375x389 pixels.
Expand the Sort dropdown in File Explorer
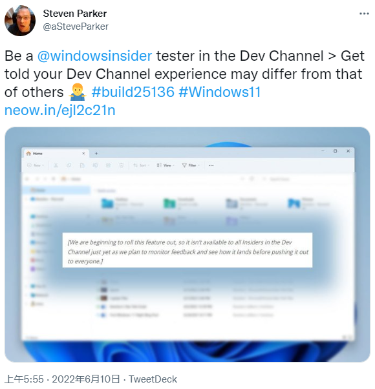[142, 165]
